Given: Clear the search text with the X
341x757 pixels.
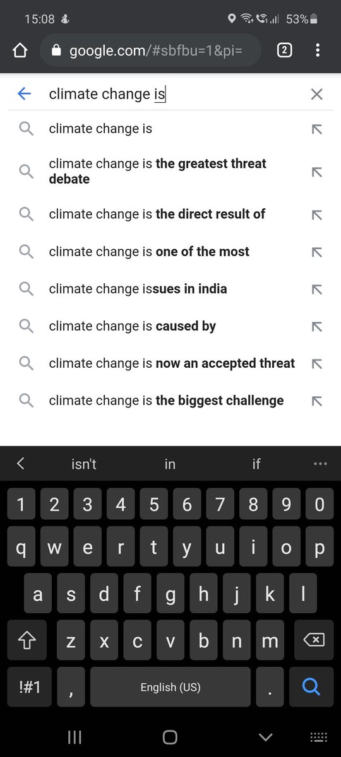Looking at the screenshot, I should coord(316,95).
